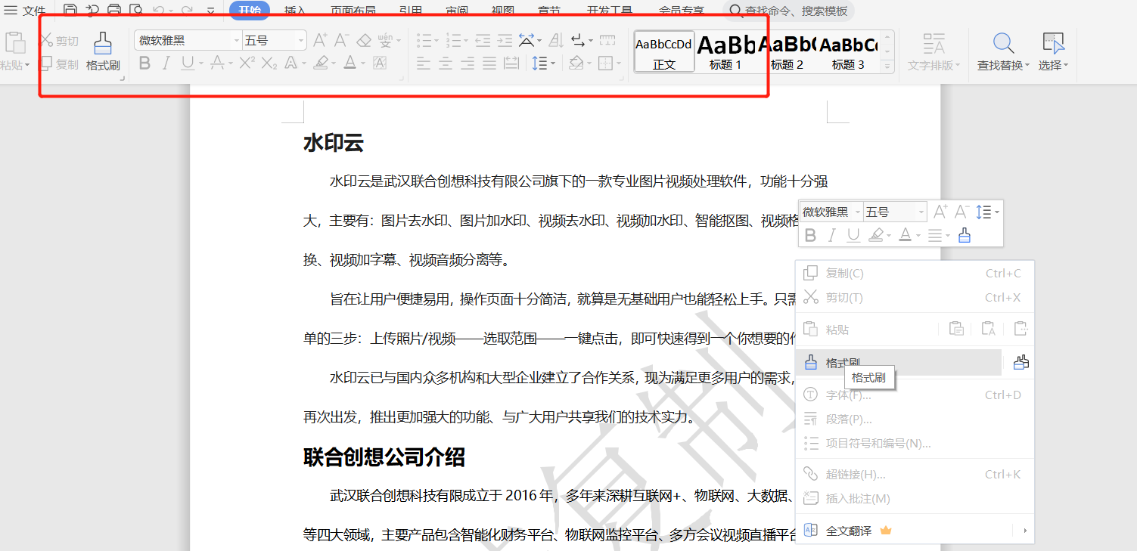Apply superscript X² in ribbon
1137x551 pixels.
click(x=247, y=63)
